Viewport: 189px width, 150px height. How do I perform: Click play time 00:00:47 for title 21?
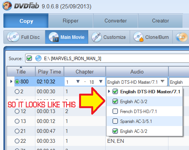(x=46, y=131)
